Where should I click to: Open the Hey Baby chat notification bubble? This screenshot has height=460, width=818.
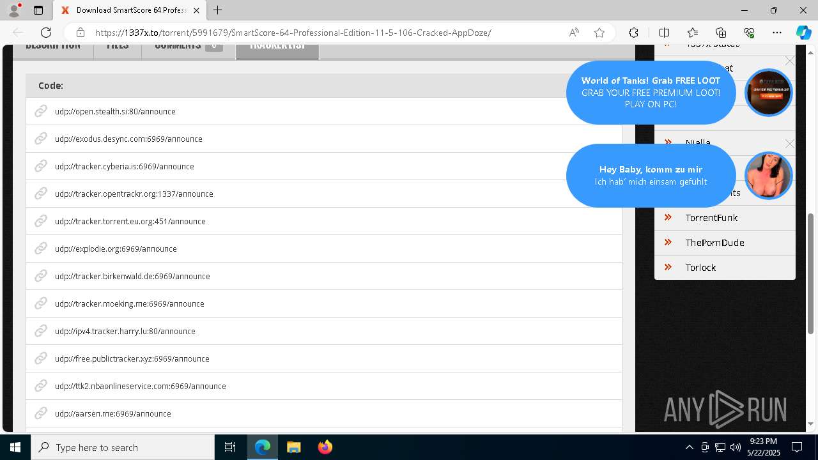651,175
